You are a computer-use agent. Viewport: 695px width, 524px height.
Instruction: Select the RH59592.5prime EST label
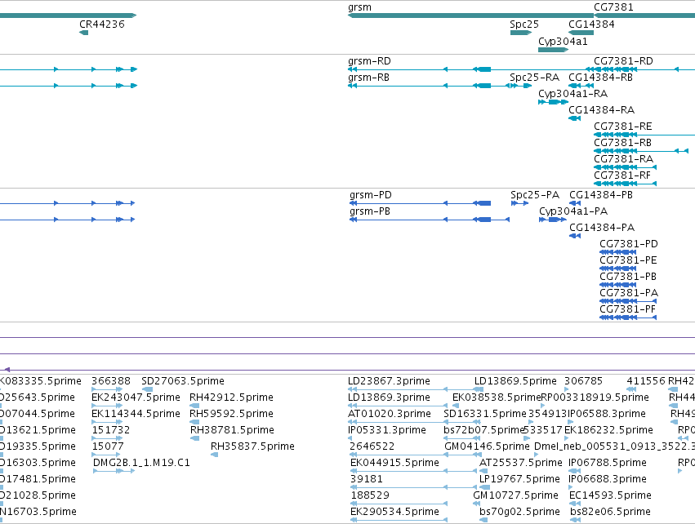point(231,414)
